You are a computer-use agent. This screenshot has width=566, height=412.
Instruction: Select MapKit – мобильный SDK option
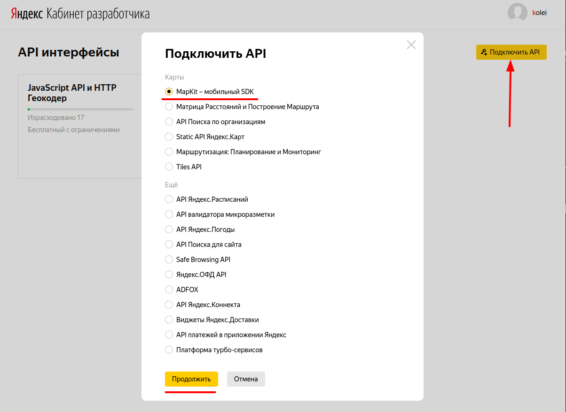(169, 92)
